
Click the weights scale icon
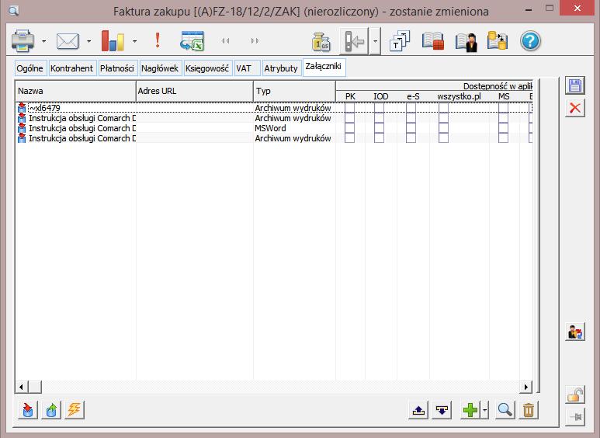[x=321, y=42]
